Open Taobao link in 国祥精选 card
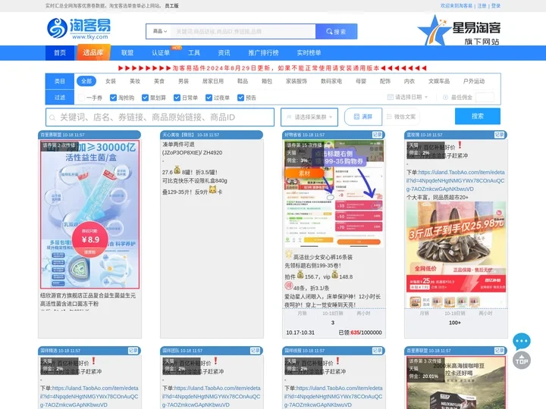Image resolution: width=546 pixels, height=409 pixels. coord(89,396)
